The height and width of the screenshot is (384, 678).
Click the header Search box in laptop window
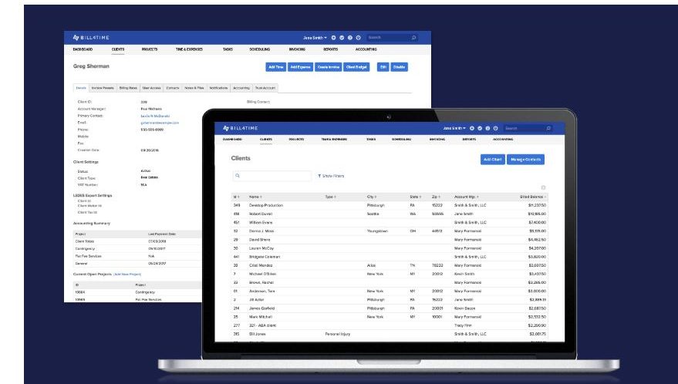click(528, 129)
